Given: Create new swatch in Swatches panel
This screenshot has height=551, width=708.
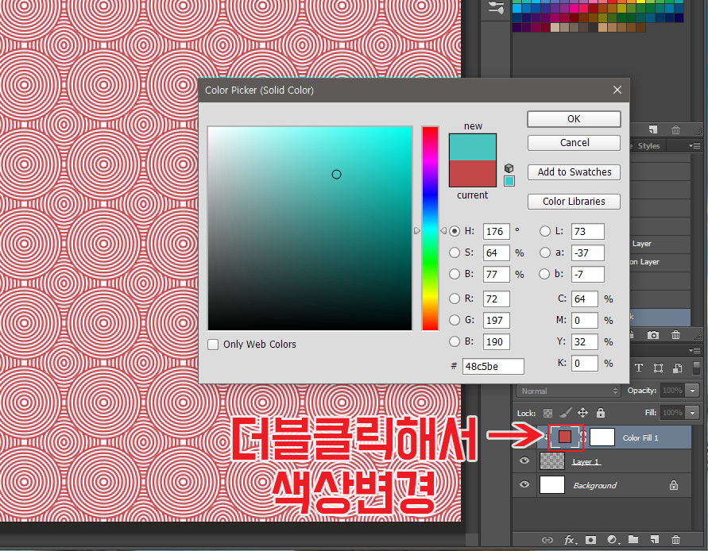Looking at the screenshot, I should [653, 130].
